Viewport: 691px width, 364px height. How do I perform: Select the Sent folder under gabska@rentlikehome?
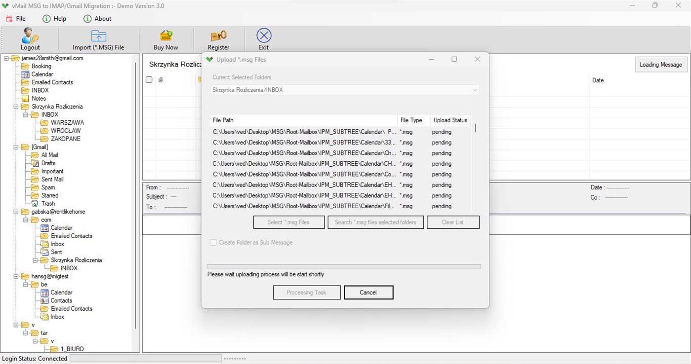coord(56,252)
